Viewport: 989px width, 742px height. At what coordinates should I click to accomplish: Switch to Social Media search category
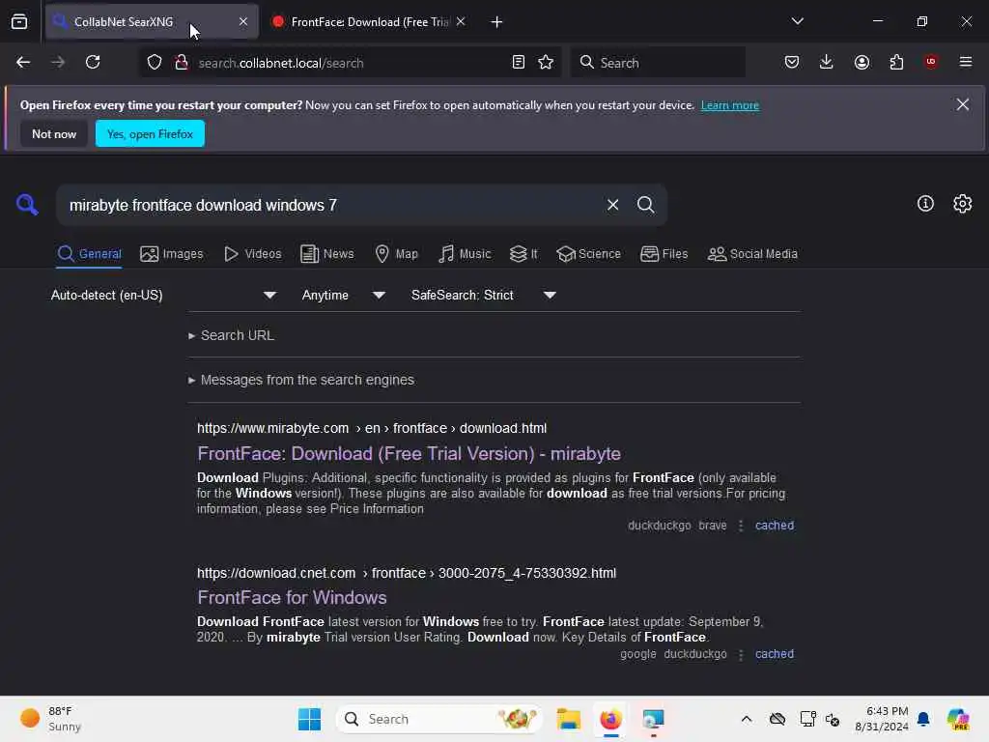752,254
